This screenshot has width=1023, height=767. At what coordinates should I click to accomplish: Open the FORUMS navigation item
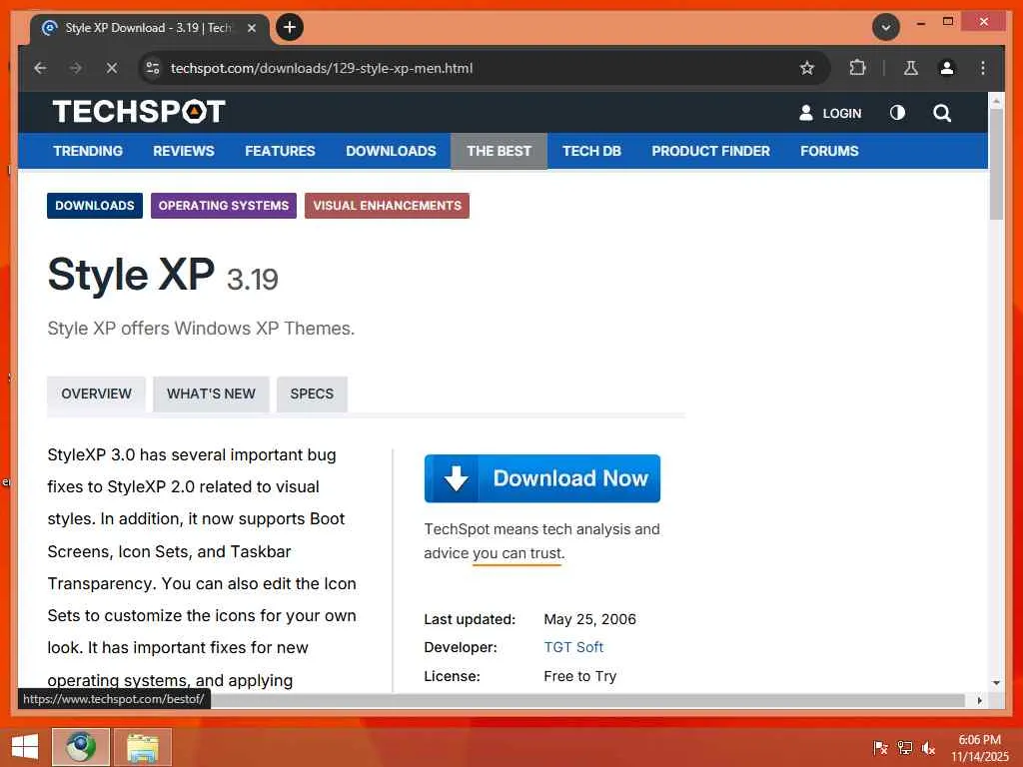tap(829, 152)
